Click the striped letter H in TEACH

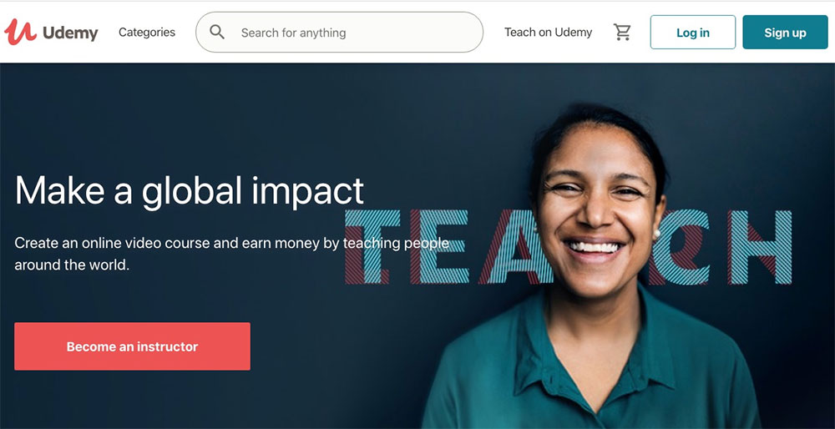pos(759,246)
